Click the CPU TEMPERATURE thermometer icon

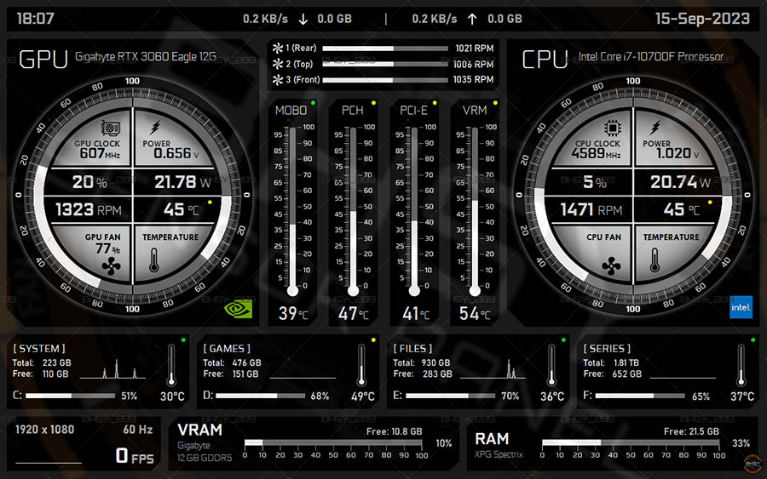click(x=655, y=259)
